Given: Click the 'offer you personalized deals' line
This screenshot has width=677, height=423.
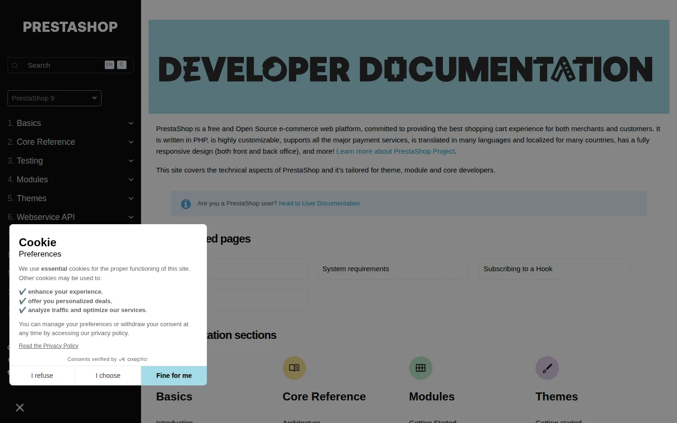Looking at the screenshot, I should pyautogui.click(x=65, y=301).
